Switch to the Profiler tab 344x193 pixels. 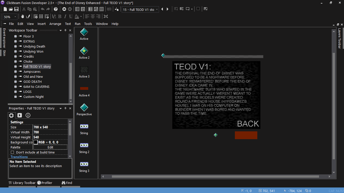[x=45, y=183]
